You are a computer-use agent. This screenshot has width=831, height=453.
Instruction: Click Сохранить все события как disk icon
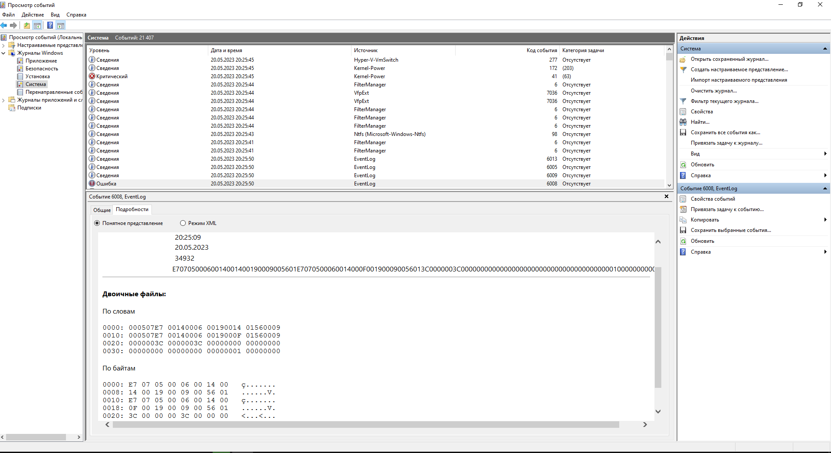[x=683, y=132]
